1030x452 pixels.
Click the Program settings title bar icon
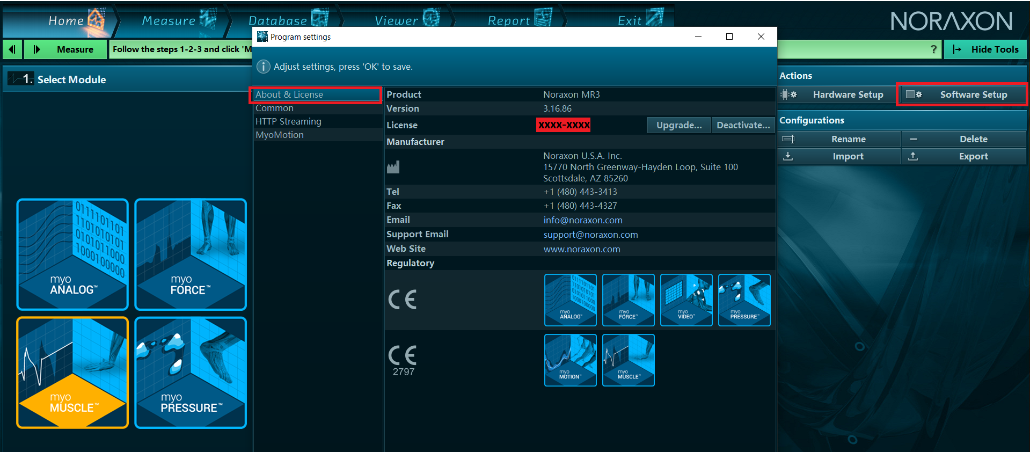click(x=262, y=37)
